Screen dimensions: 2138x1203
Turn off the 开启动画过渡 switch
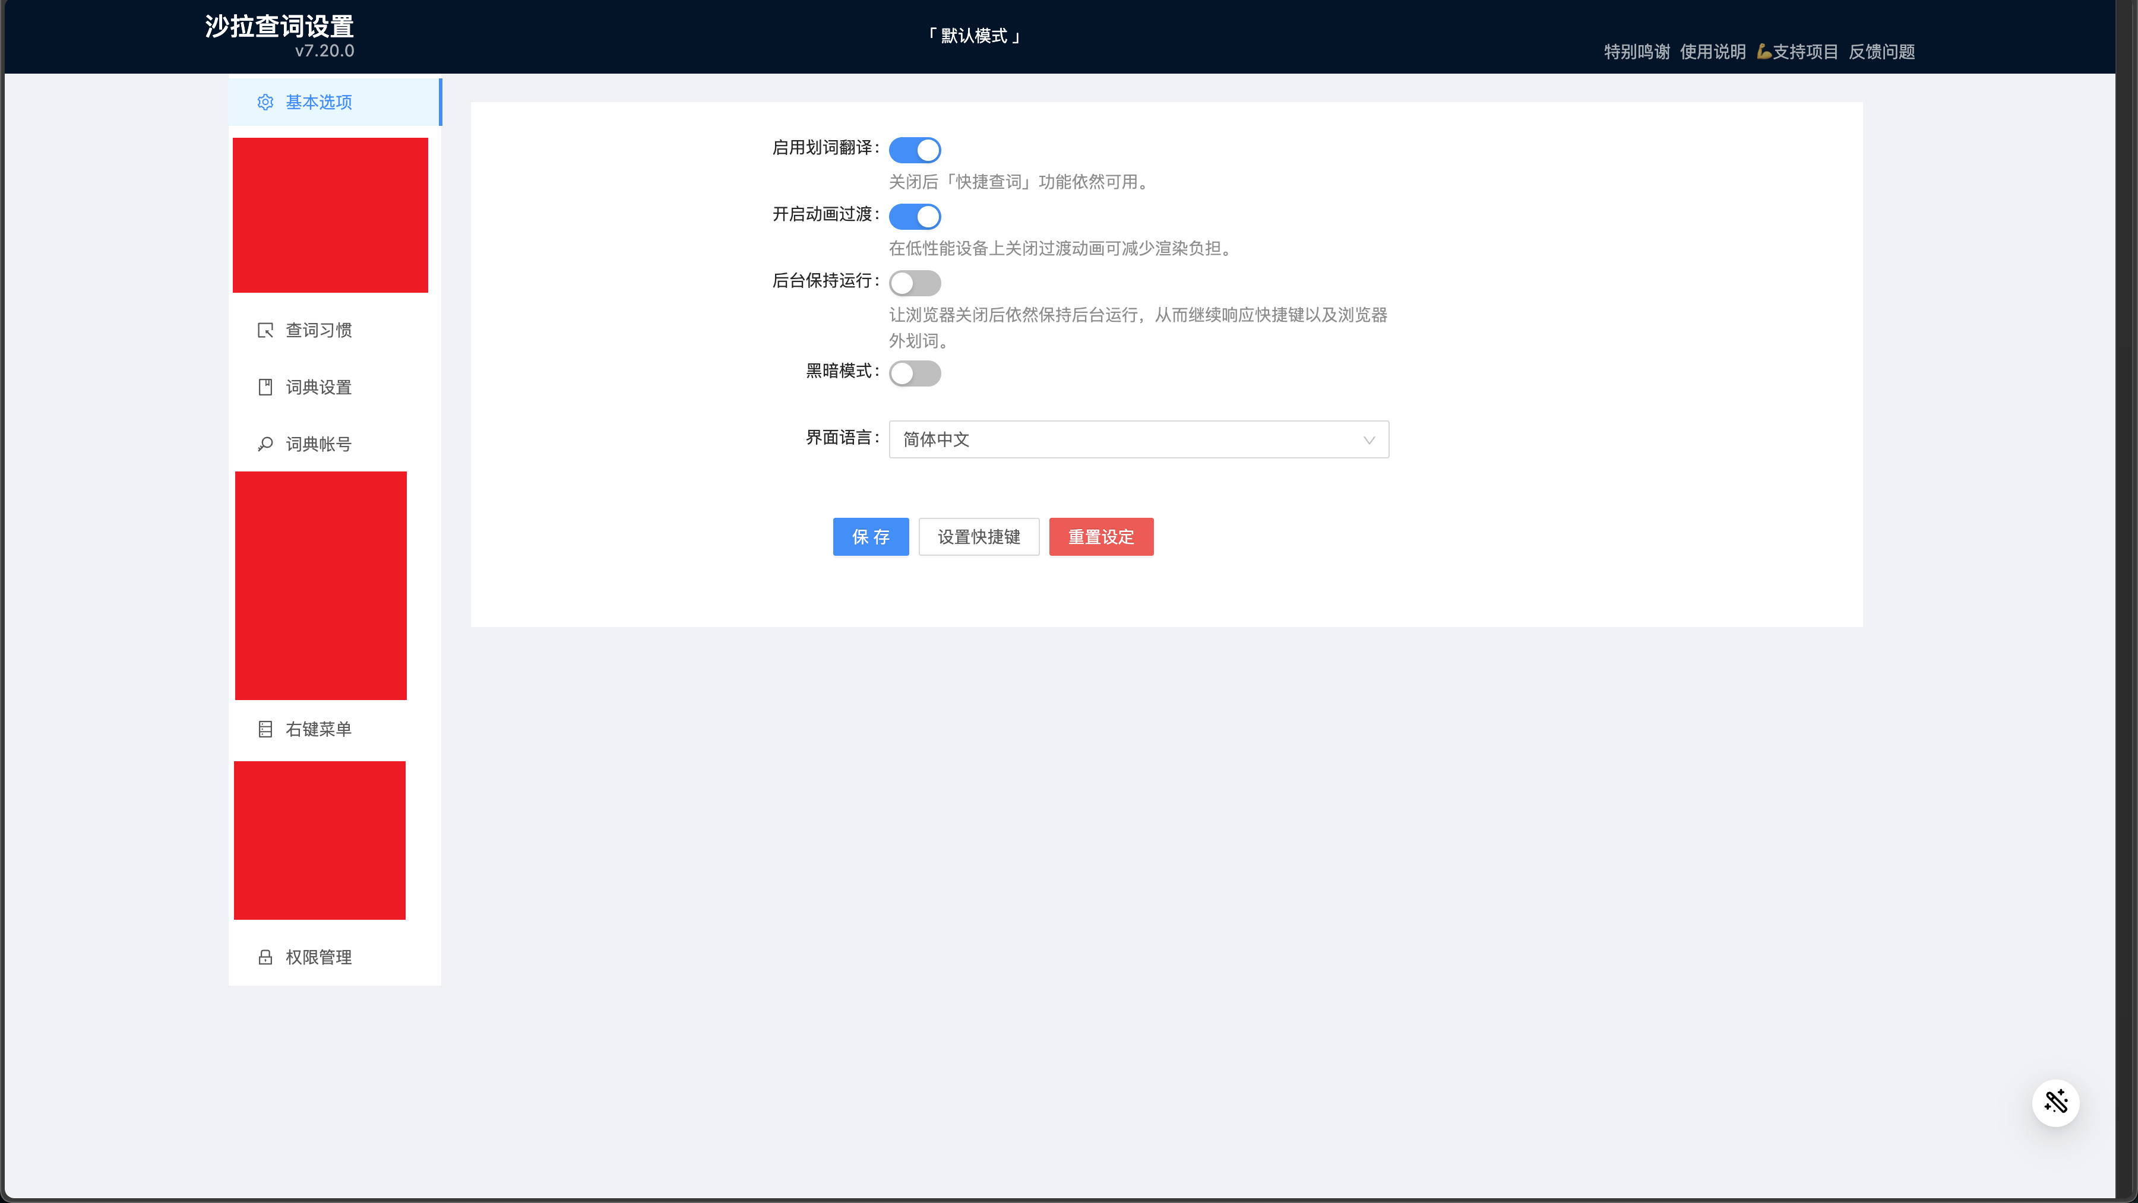(x=915, y=217)
